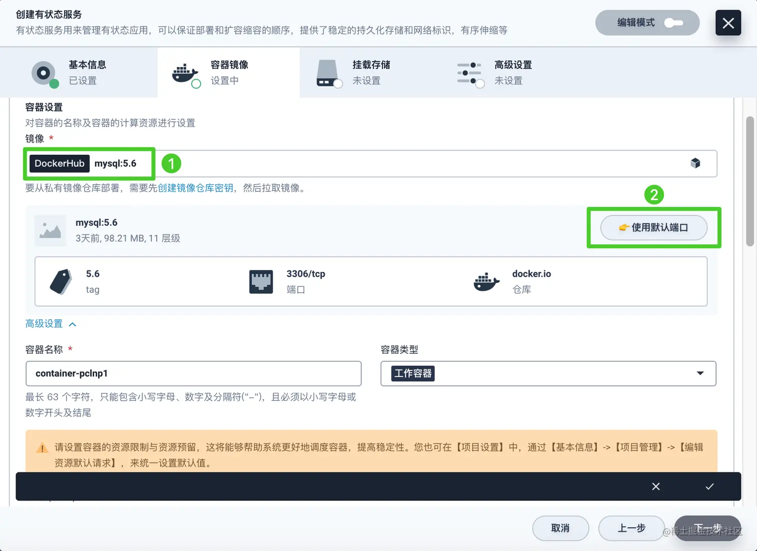The width and height of the screenshot is (757, 551).
Task: Click the Docker whale icon next to docker.io
Action: pyautogui.click(x=487, y=281)
